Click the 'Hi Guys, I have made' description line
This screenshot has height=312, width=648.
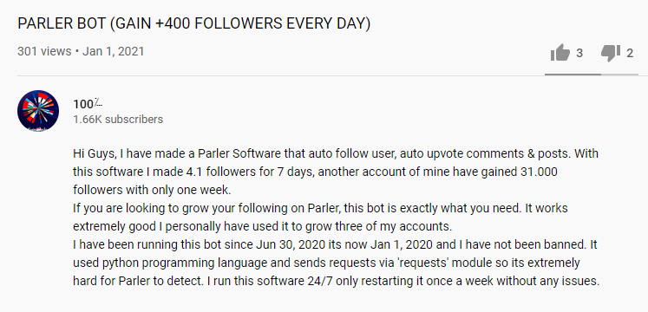click(336, 154)
